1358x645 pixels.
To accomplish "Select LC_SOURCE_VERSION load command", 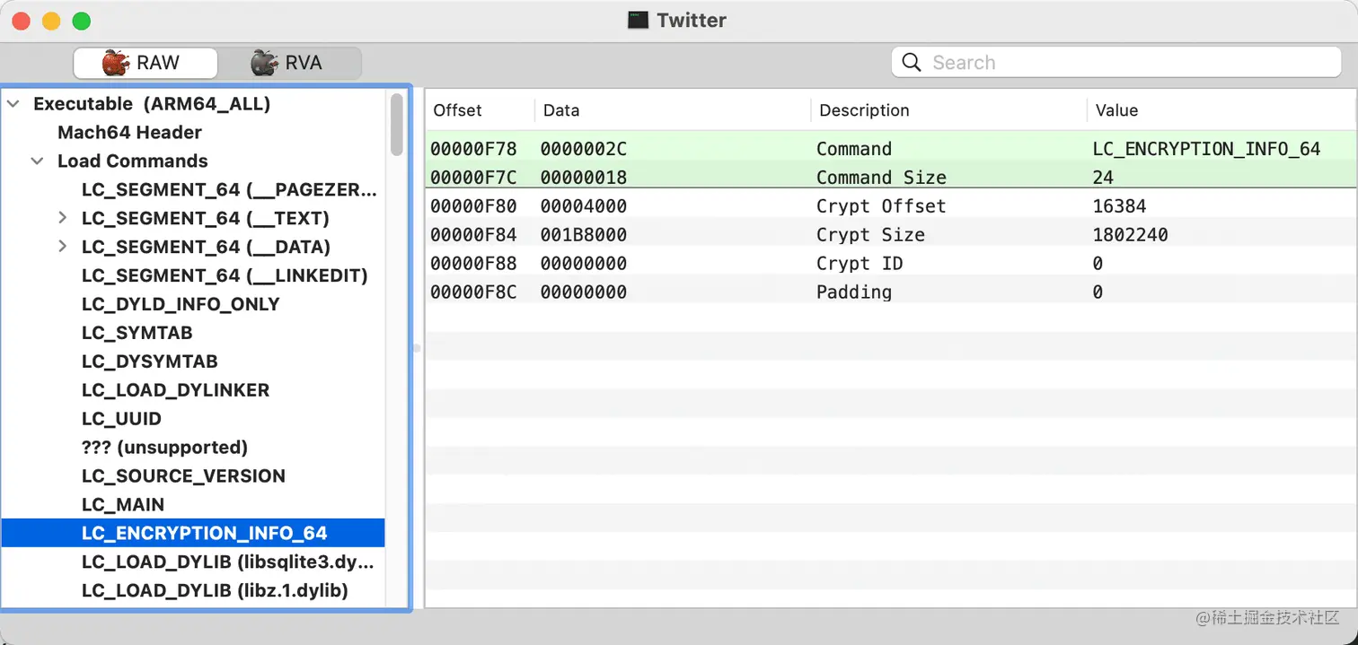I will (194, 476).
